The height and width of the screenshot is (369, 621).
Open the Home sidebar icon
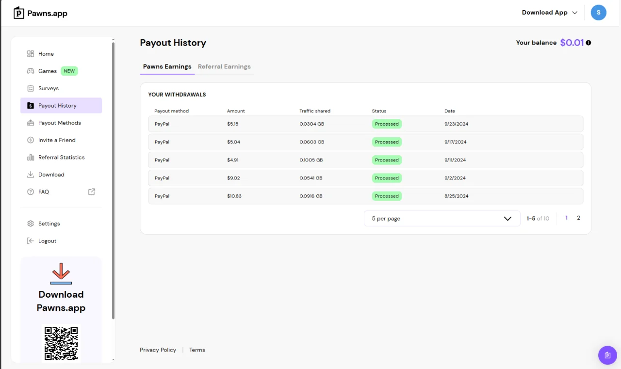31,54
